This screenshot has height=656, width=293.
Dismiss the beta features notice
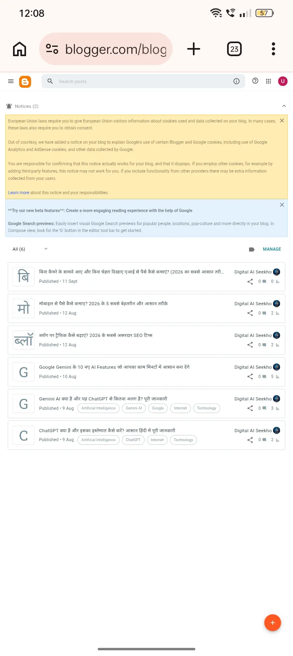pos(282,205)
